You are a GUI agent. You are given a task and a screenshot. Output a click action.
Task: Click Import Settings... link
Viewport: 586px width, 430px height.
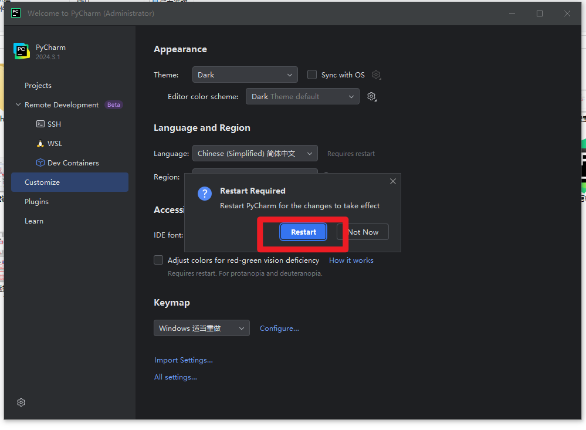(x=184, y=360)
